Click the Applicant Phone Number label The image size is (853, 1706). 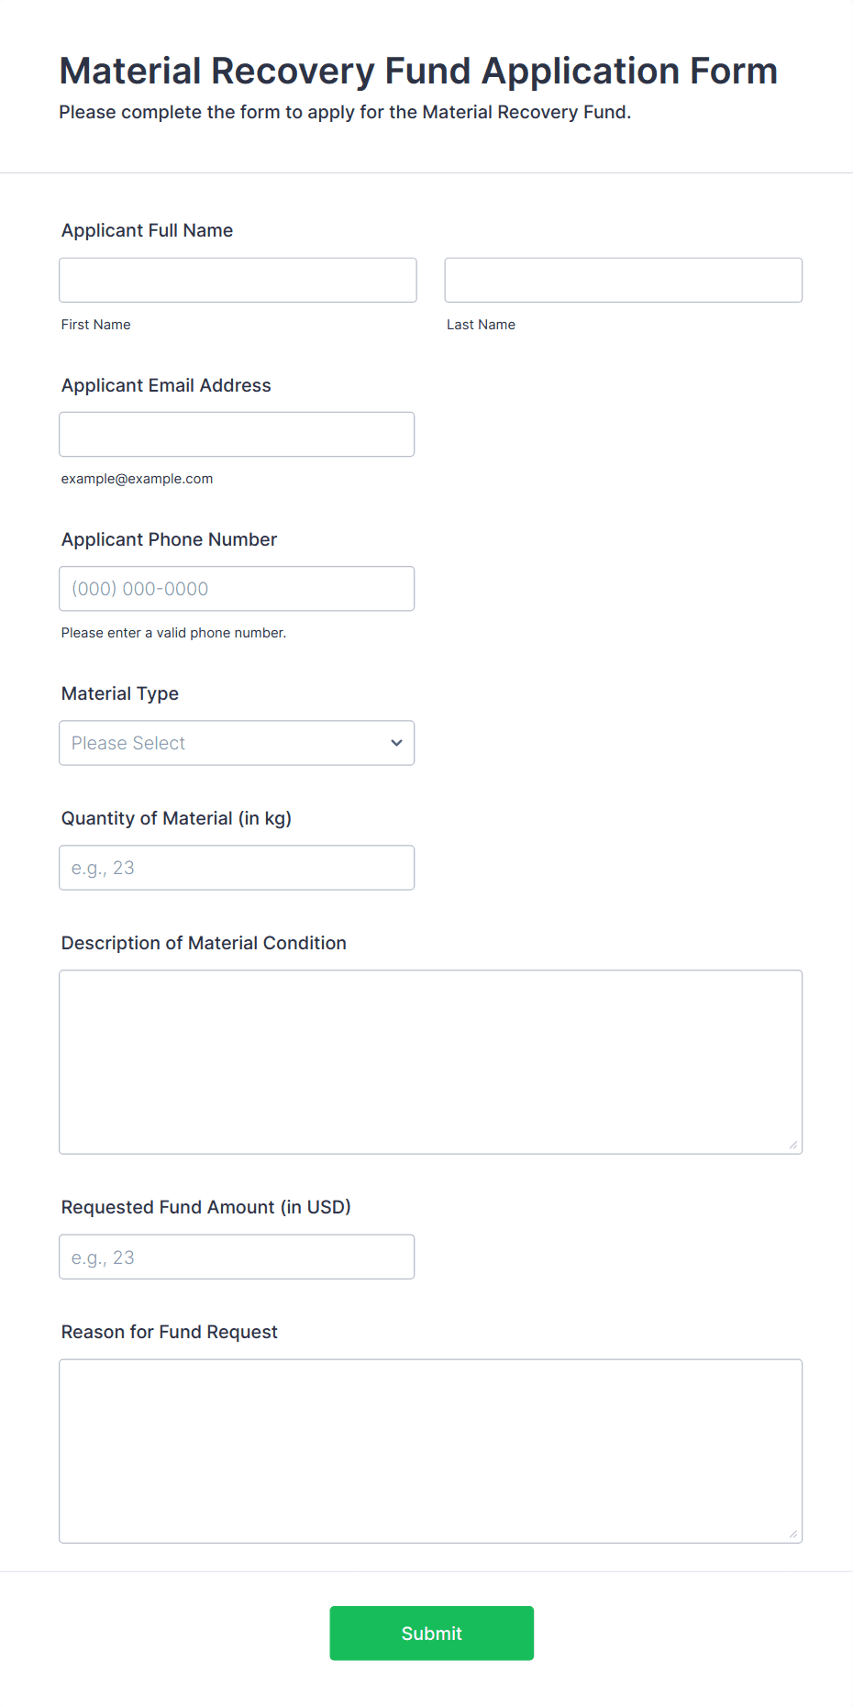point(169,539)
